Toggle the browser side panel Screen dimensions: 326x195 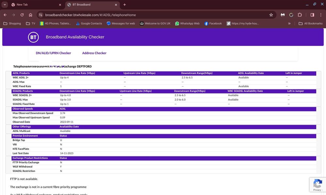point(312,15)
